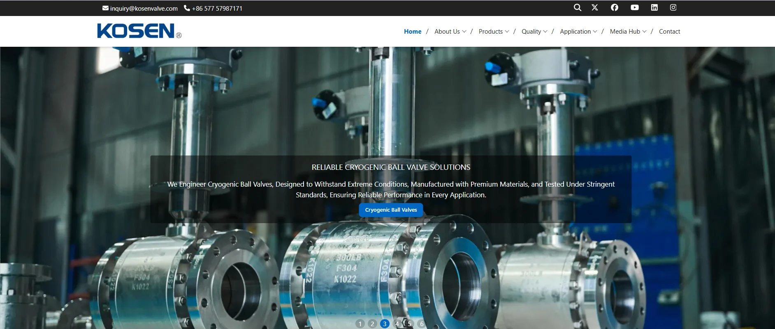Screen dimensions: 775x329
Task: Switch to carousel slide 4
Action: click(397, 324)
